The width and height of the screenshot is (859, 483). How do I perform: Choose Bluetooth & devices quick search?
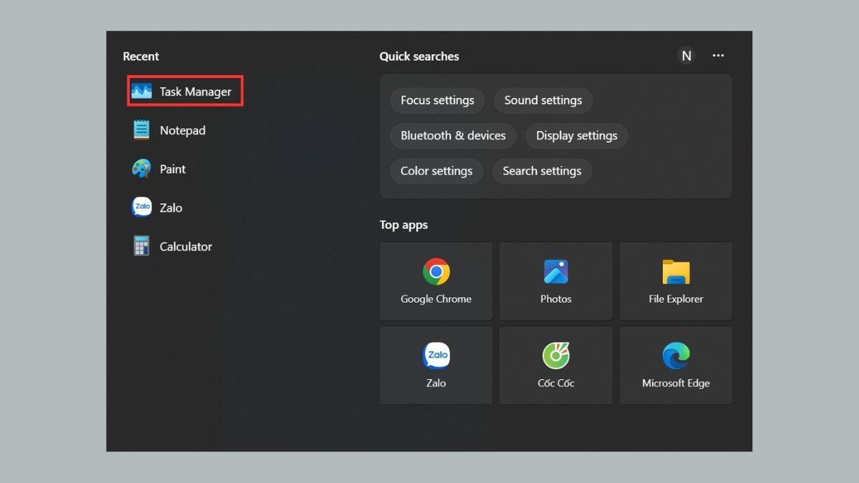pyautogui.click(x=453, y=135)
